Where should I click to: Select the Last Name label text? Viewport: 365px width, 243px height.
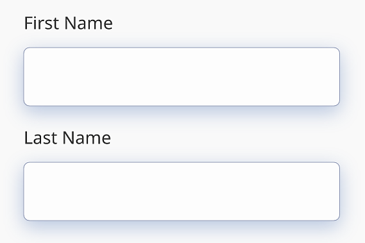pos(67,138)
